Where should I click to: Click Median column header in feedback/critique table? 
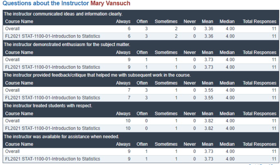227,83
